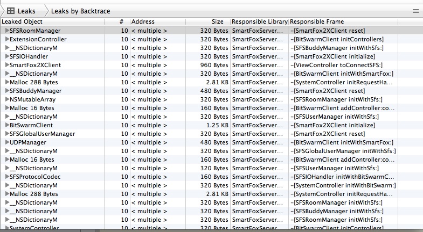Expand the SFSProtocolCodec row triangle
This screenshot has width=423, height=232.
pyautogui.click(x=7, y=177)
